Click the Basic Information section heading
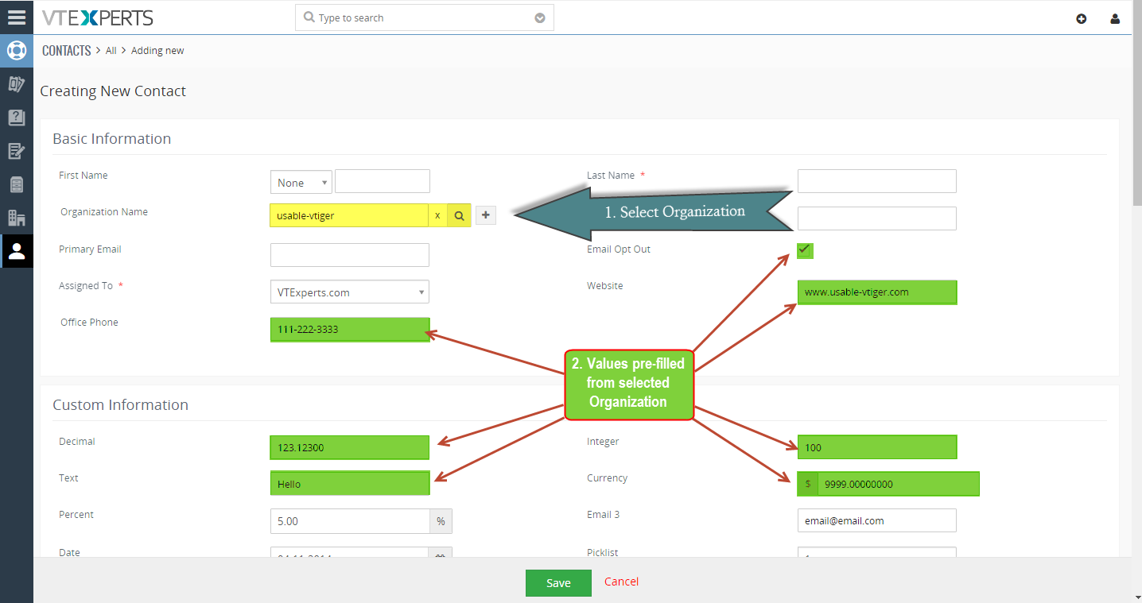1142x603 pixels. click(111, 138)
